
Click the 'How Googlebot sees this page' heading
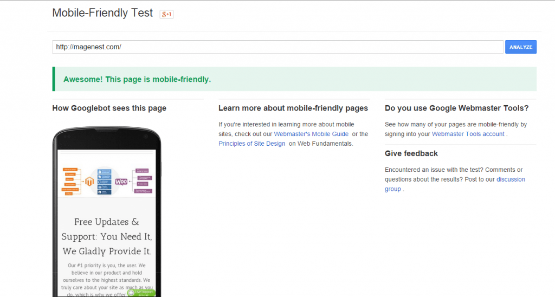109,108
